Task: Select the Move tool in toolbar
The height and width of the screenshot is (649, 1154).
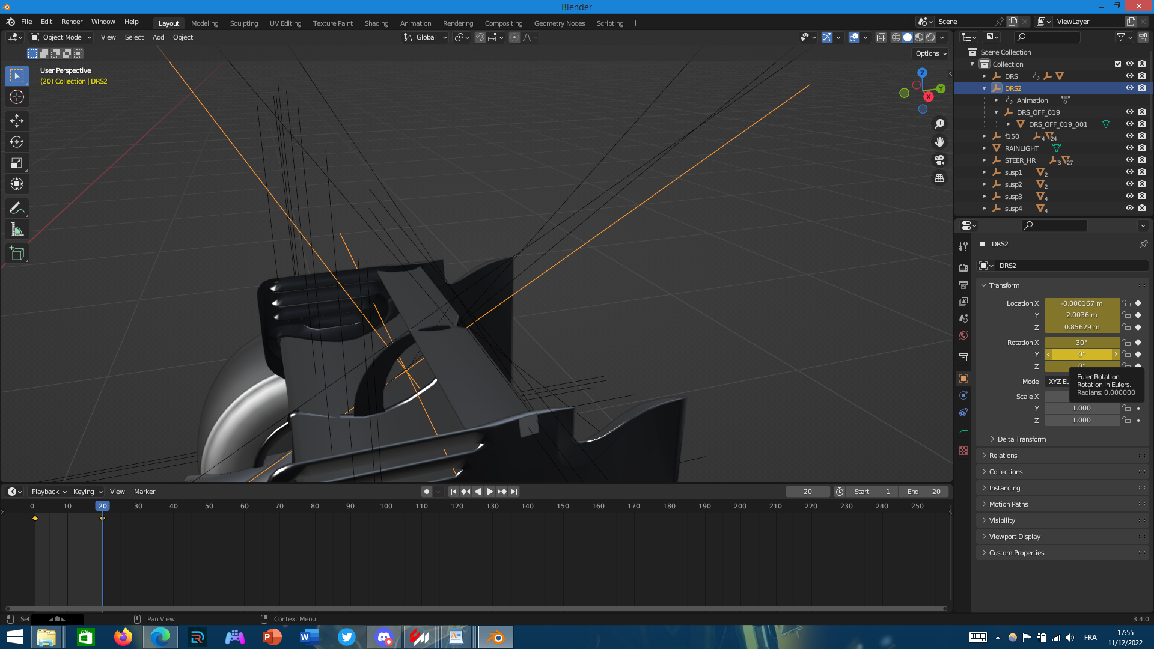Action: click(17, 121)
